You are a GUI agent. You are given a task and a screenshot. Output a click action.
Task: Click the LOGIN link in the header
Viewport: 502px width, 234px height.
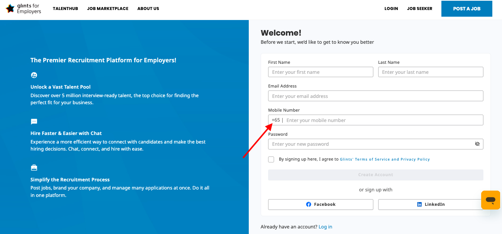point(391,9)
